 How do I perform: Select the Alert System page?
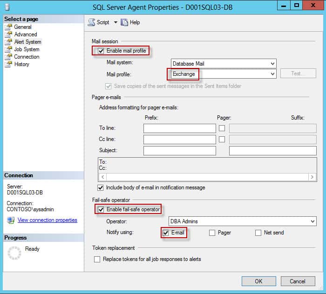click(27, 42)
